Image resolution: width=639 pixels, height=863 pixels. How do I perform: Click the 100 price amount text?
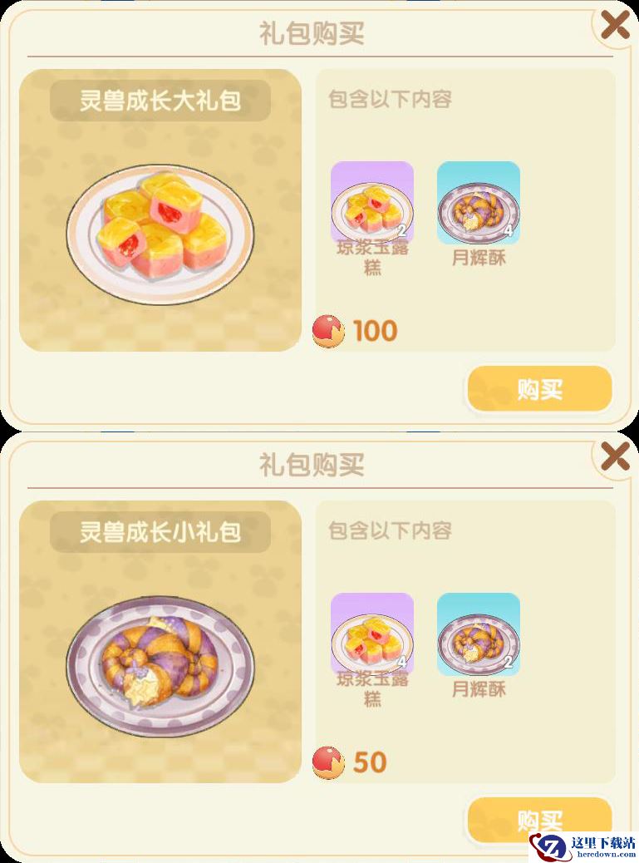375,332
